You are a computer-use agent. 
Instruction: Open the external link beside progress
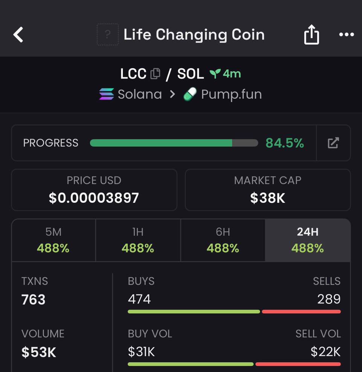333,143
